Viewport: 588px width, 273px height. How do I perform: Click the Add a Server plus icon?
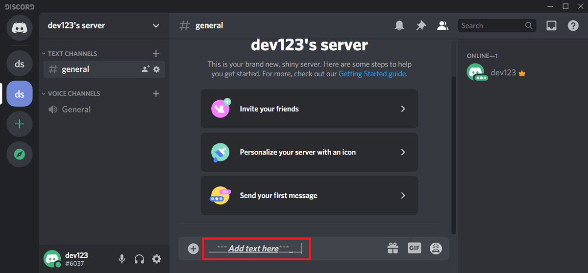tap(20, 124)
